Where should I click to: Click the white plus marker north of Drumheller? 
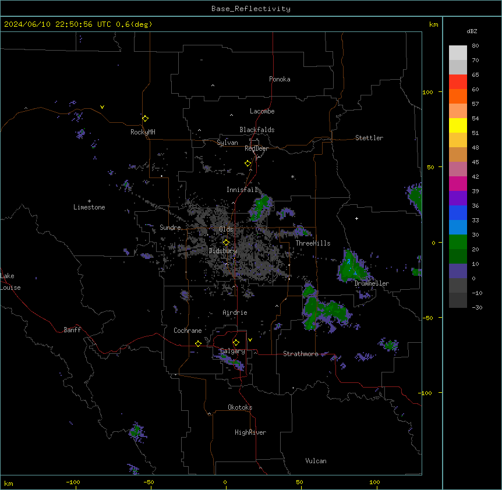[356, 218]
